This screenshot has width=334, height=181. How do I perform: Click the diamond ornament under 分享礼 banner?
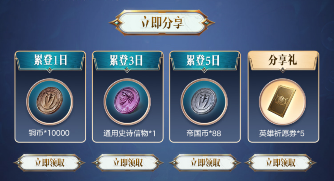tap(283, 70)
